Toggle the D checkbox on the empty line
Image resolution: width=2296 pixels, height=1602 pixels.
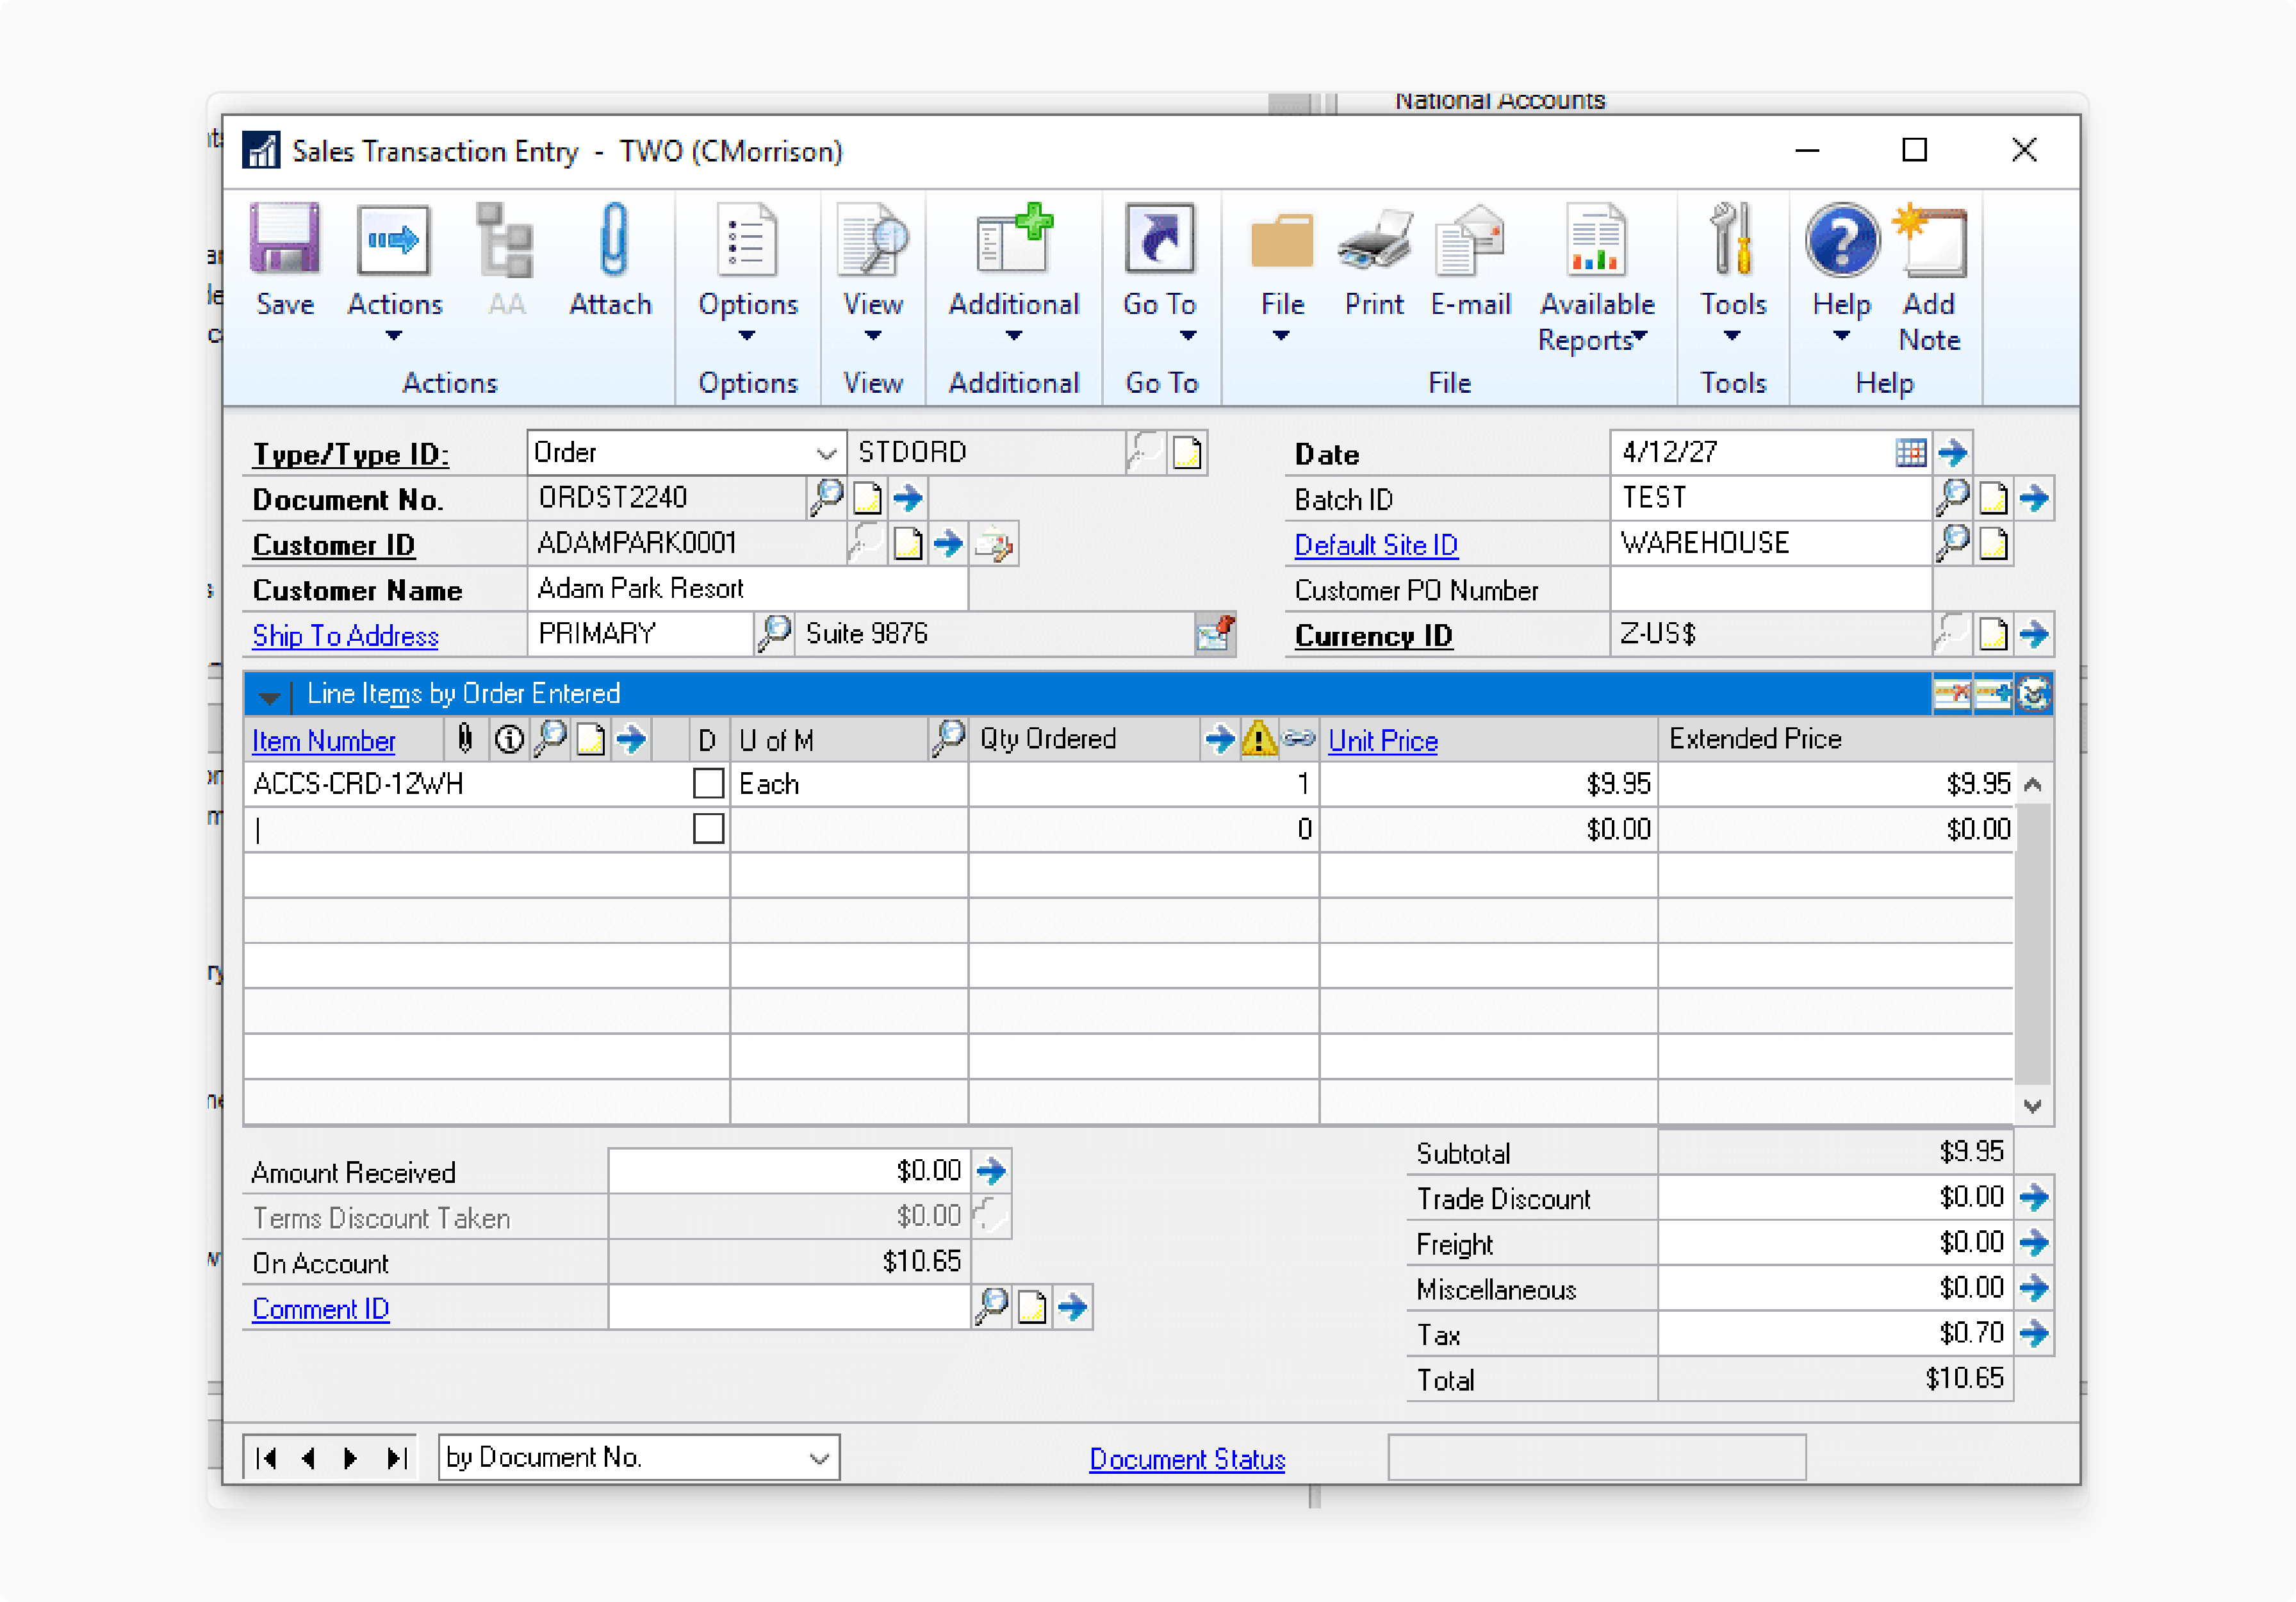coord(708,828)
